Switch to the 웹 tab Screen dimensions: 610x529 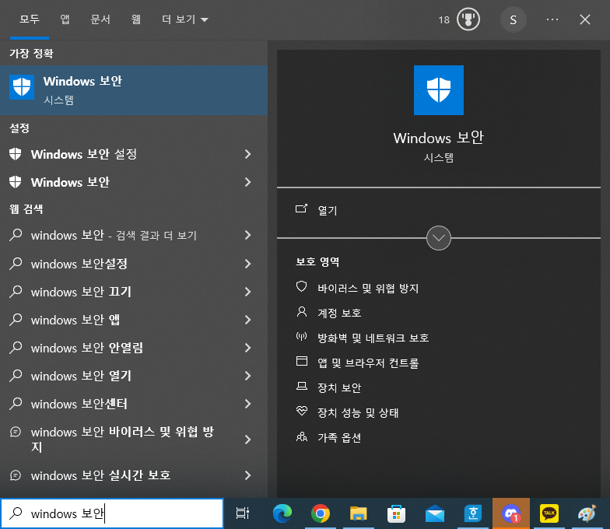click(x=135, y=19)
